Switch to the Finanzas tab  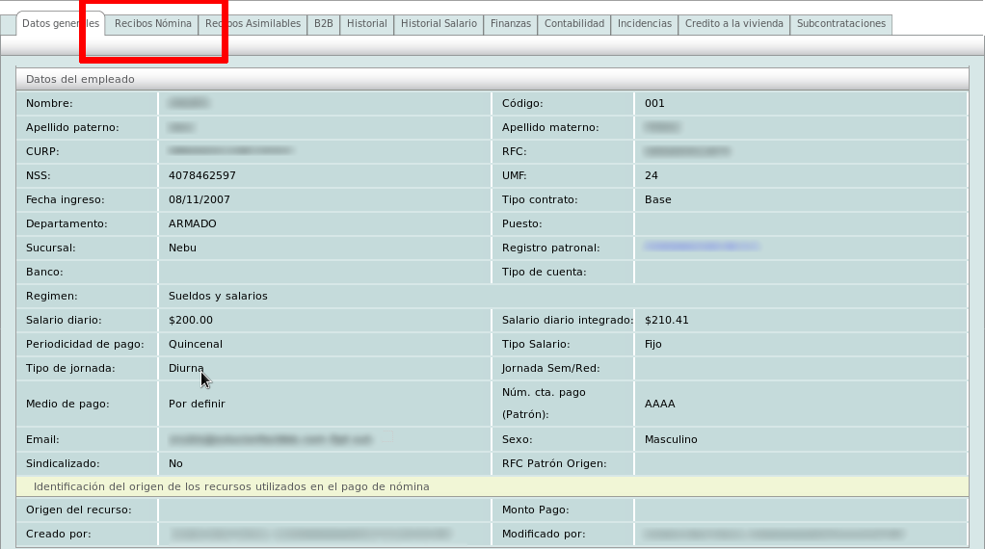[x=510, y=24]
